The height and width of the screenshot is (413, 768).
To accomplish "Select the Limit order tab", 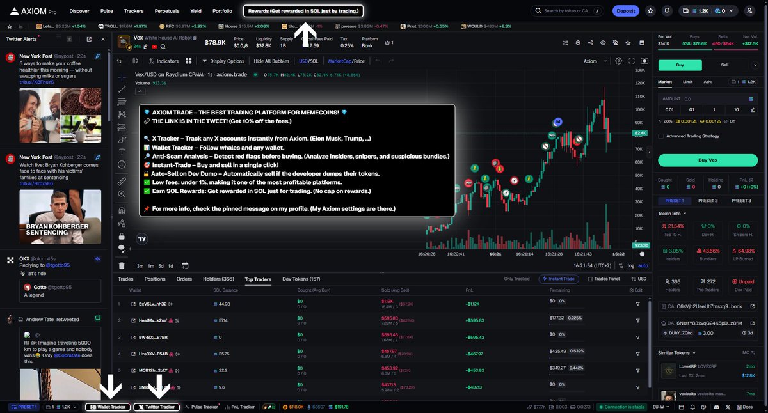I will coord(687,82).
